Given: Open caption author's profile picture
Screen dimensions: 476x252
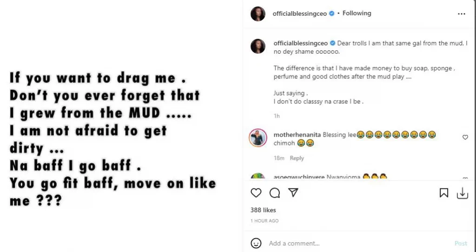Looking at the screenshot, I should (x=258, y=46).
